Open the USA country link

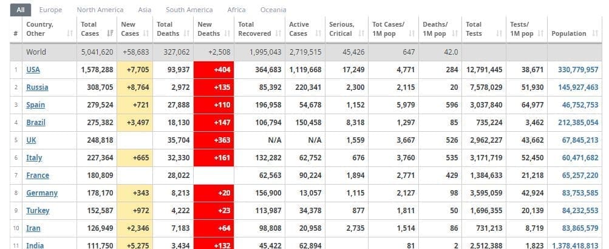33,70
